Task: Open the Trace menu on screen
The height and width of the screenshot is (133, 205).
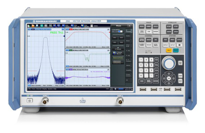Action: (33, 89)
